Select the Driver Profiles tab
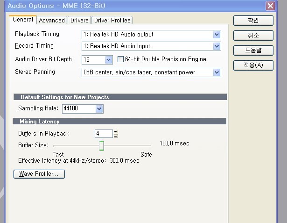 click(x=112, y=20)
